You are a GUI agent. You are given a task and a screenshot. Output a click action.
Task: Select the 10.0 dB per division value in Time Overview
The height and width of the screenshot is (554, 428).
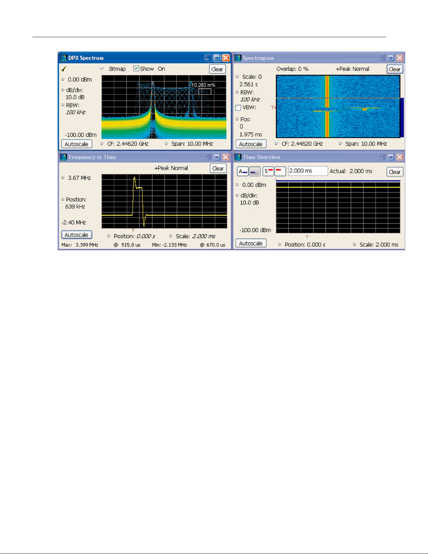(249, 203)
